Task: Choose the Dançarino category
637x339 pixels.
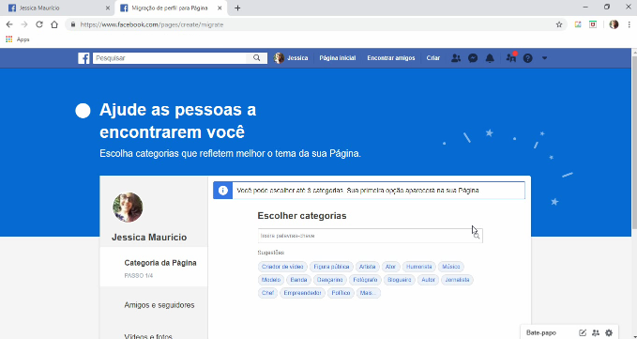Action: [x=330, y=280]
